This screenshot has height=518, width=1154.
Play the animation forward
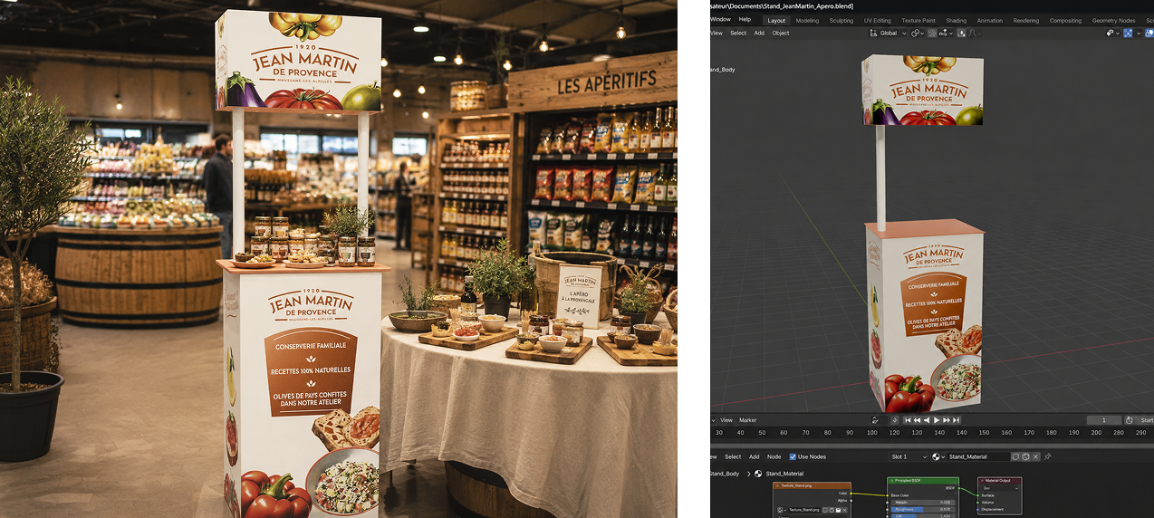point(937,420)
